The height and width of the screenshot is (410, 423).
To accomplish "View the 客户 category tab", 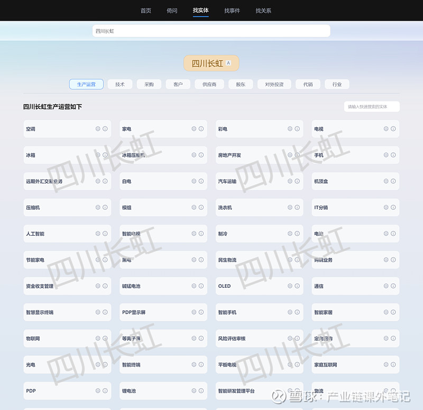I will (x=178, y=84).
